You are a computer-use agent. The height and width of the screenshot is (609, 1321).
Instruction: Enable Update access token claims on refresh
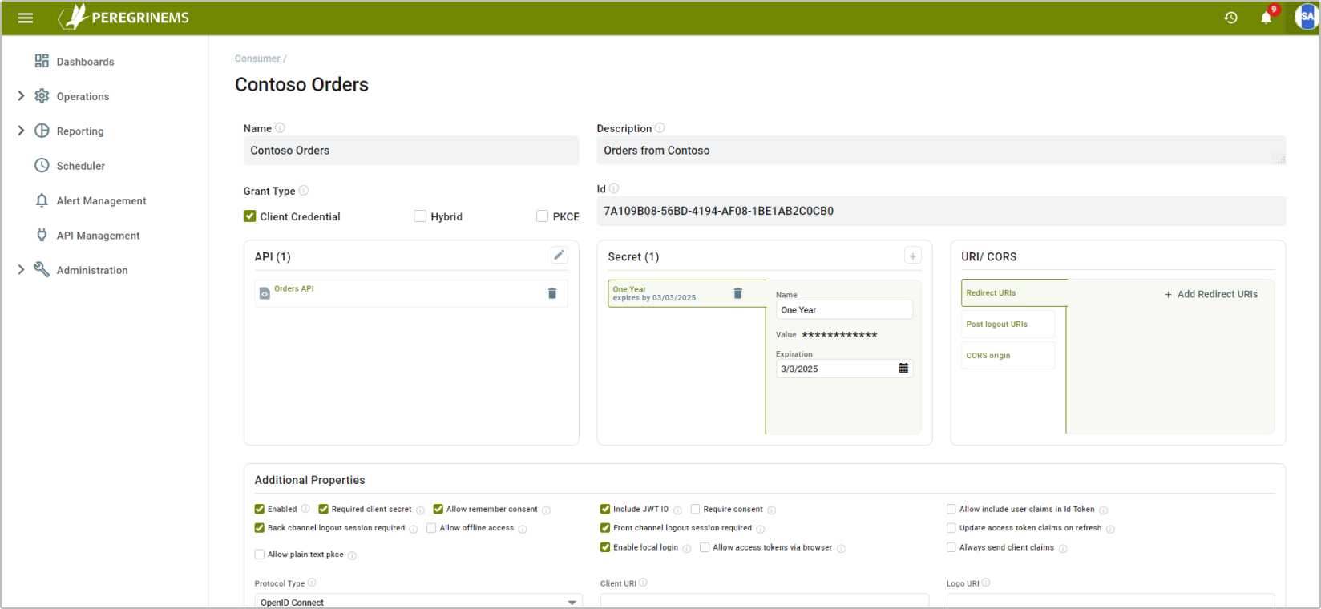coord(951,528)
